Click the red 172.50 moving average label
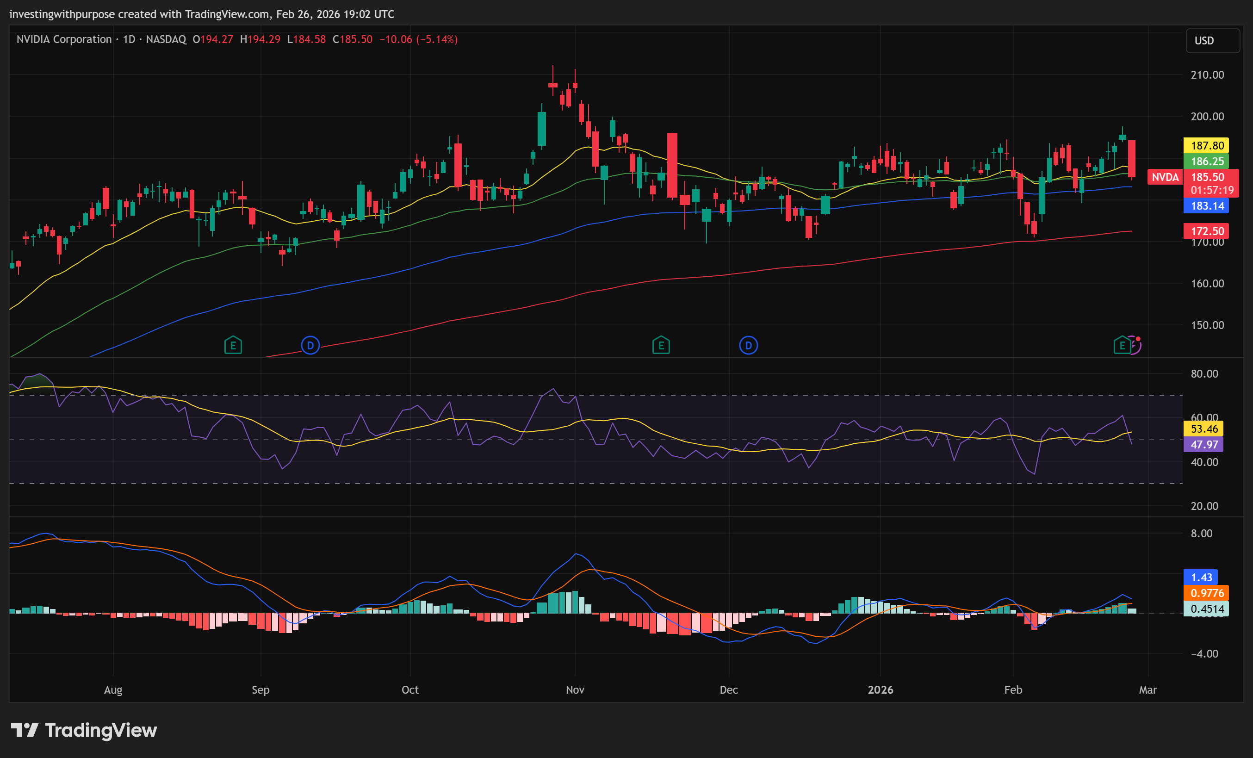Screen dimensions: 1253x758 tap(1206, 231)
